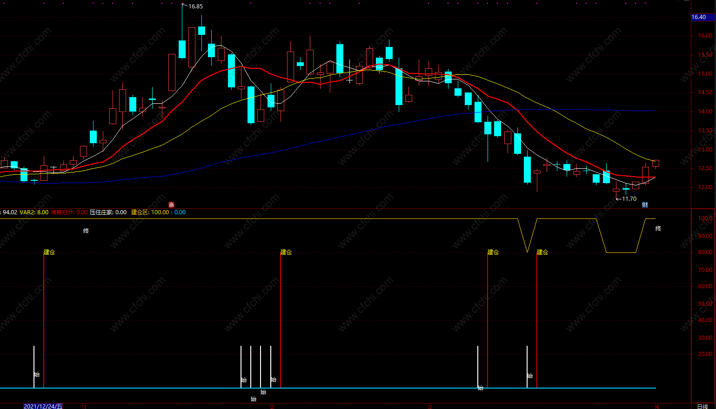Click the red 涨 marker icon
The width and height of the screenshot is (716, 409).
tap(171, 205)
